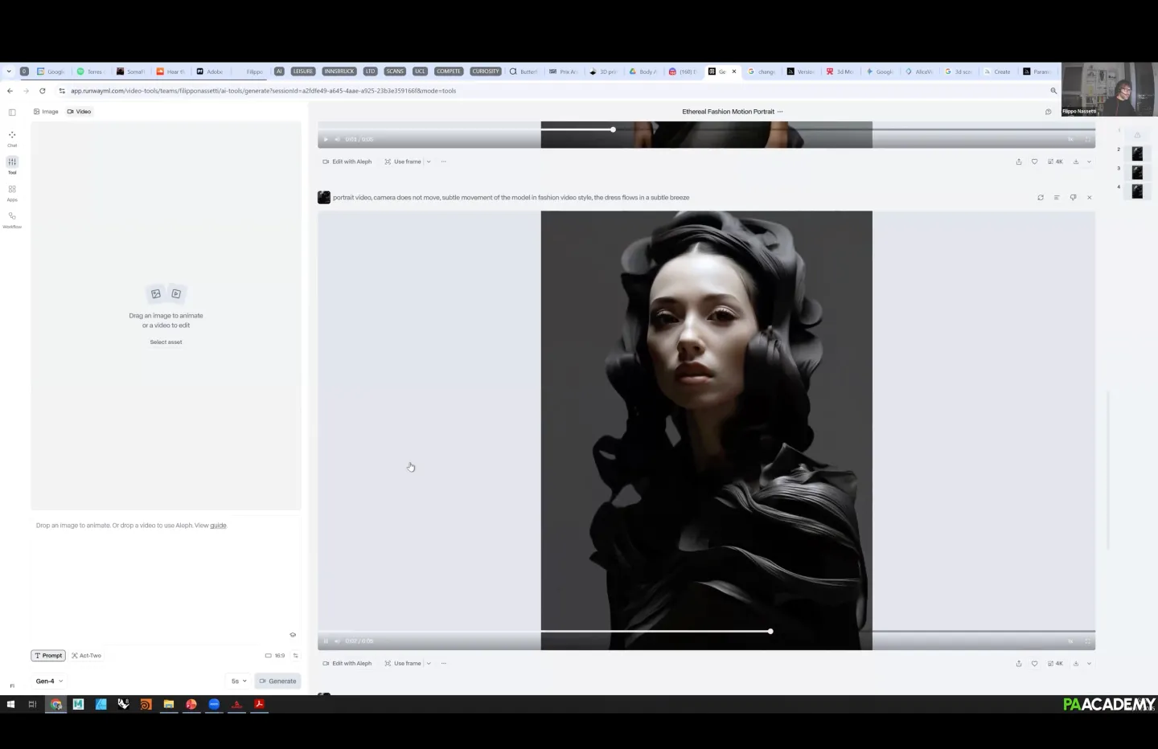Image resolution: width=1158 pixels, height=749 pixels.
Task: Click the regenerate icon beside the prompt text
Action: 1041,198
